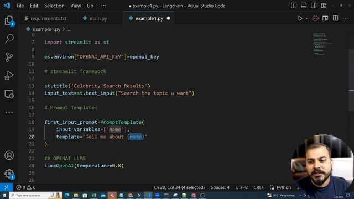The width and height of the screenshot is (354, 199).
Task: Click the '## OPENAI LLMS' comment
Action: (65, 159)
